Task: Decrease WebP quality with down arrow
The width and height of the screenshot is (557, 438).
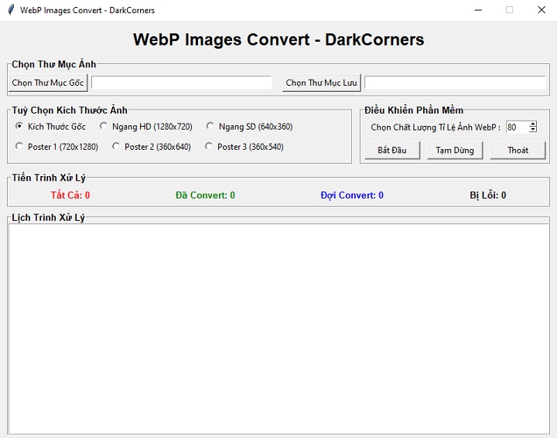Action: pyautogui.click(x=533, y=130)
